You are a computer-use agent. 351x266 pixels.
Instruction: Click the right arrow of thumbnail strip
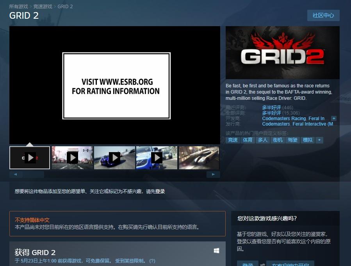click(213, 174)
